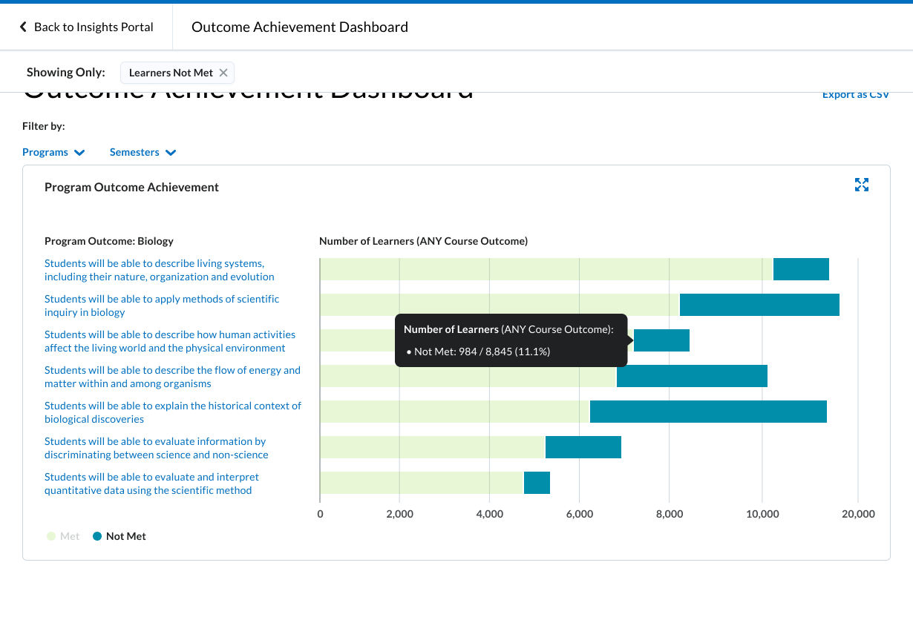Open outcome about flow of energy and matter
913x617 pixels.
[172, 377]
